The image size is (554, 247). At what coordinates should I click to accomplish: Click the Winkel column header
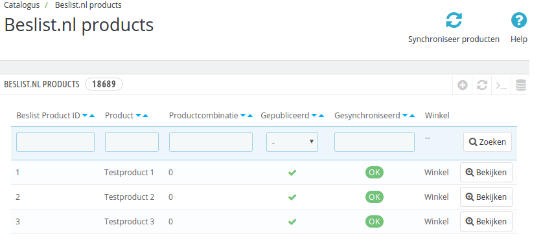coord(437,116)
